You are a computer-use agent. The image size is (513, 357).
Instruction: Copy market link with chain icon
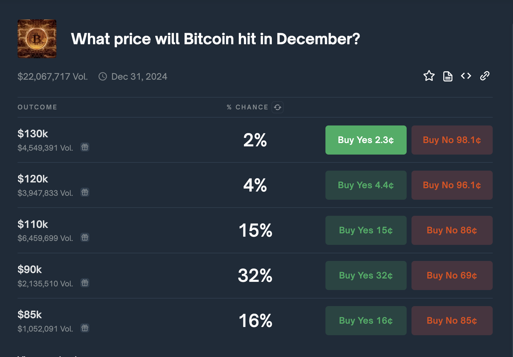[x=485, y=76]
